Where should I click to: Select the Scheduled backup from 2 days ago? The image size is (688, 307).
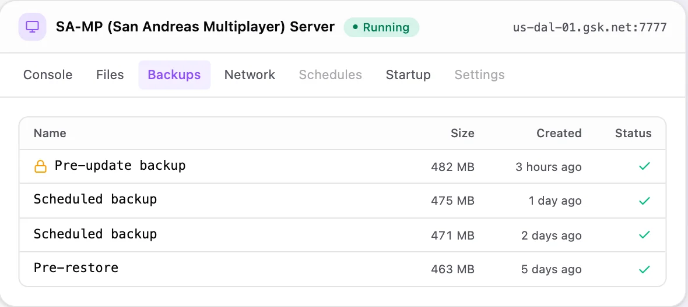pyautogui.click(x=95, y=234)
